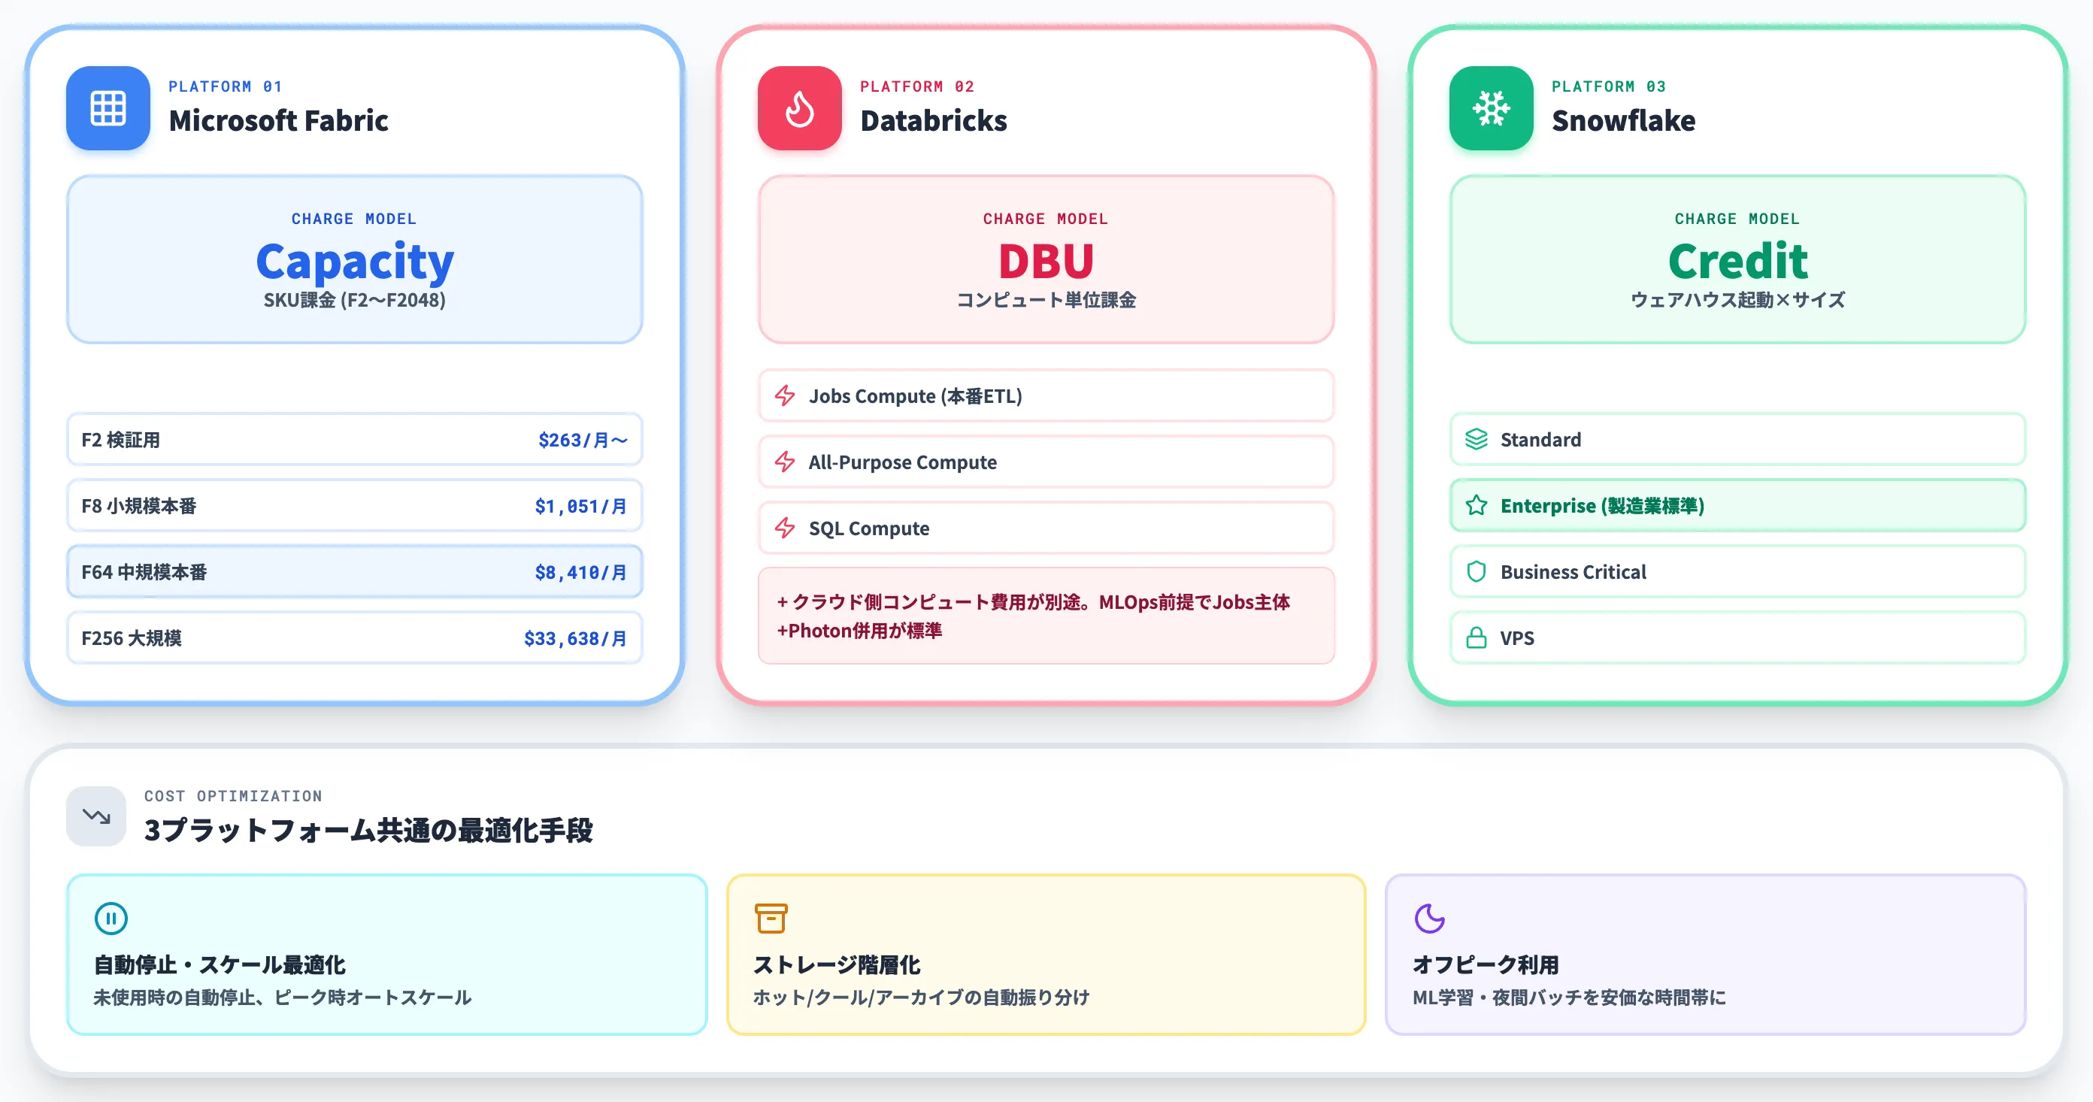2093x1102 pixels.
Task: Click the lightning icon beside All-Purpose Compute
Action: coord(785,462)
